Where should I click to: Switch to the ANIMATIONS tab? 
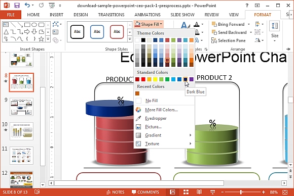[x=148, y=15]
